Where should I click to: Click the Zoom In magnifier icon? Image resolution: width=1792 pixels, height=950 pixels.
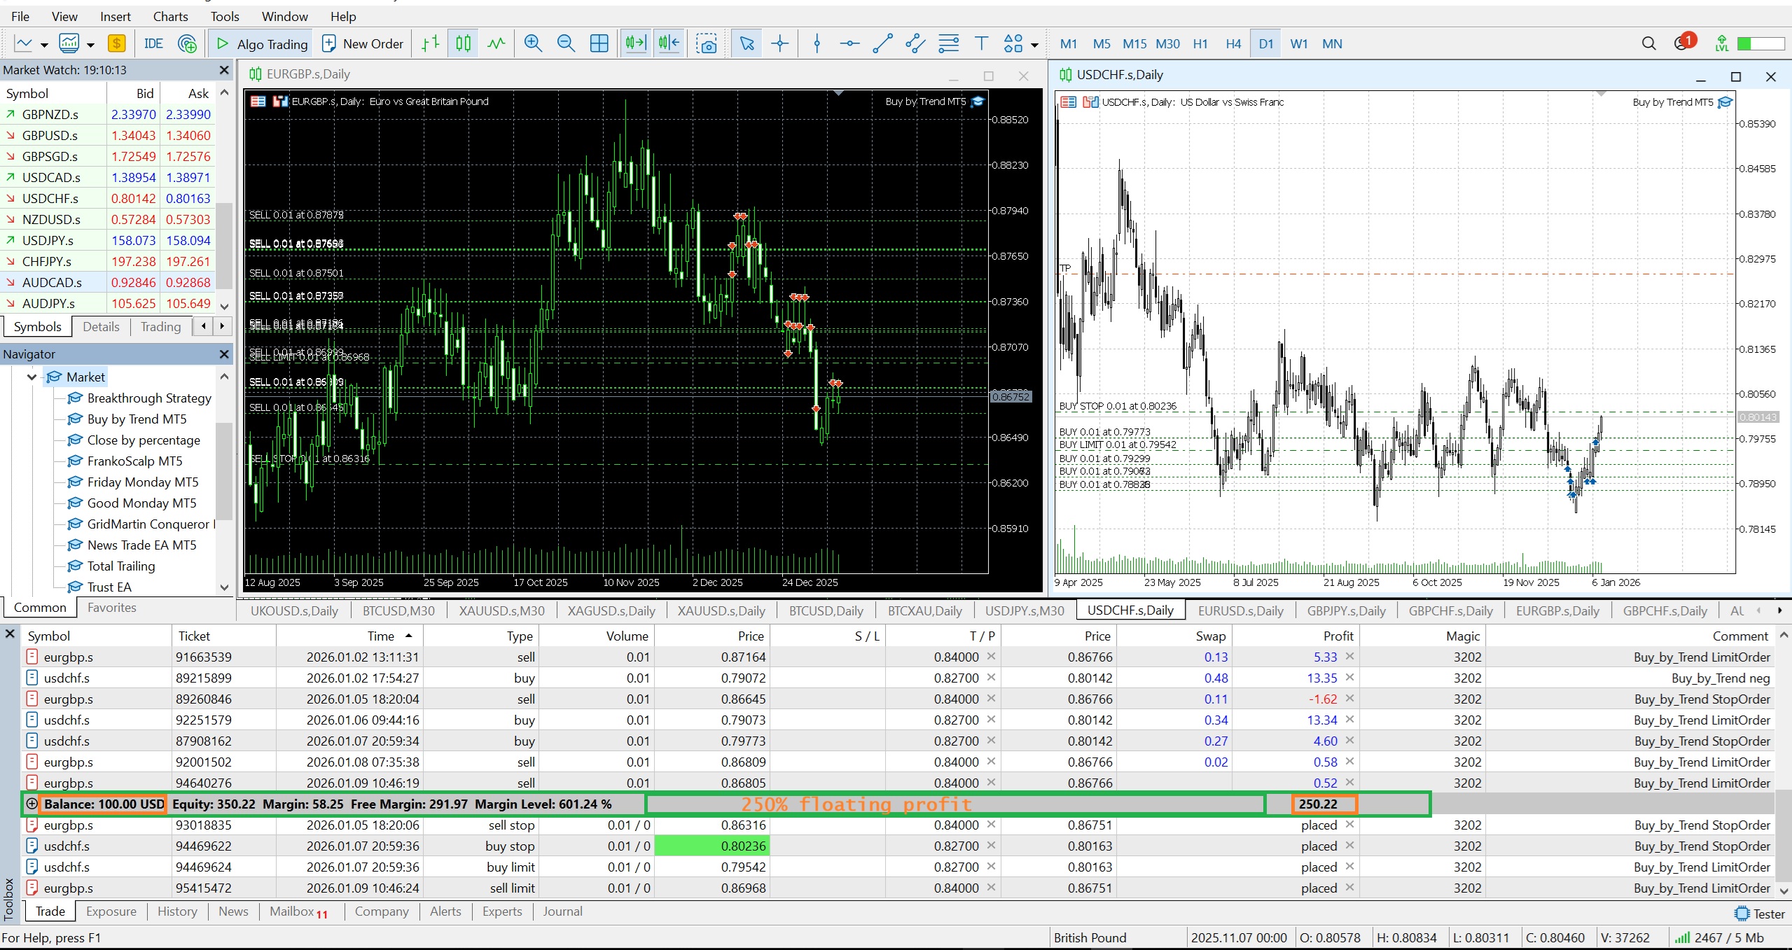533,43
